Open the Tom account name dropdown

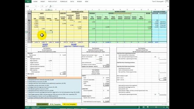click(x=159, y=2)
